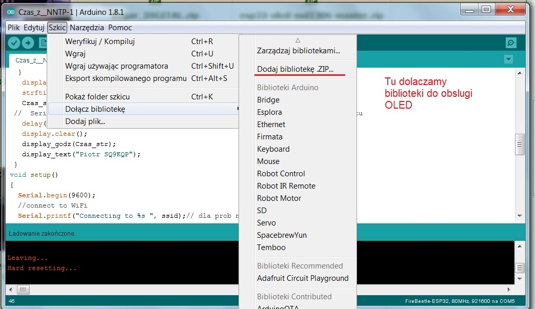
Task: Include the Firmata library
Action: coord(298,137)
